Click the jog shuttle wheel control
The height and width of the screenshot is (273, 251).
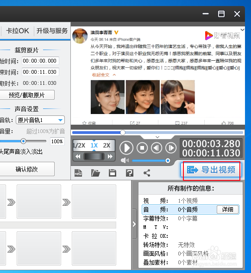click(94, 157)
